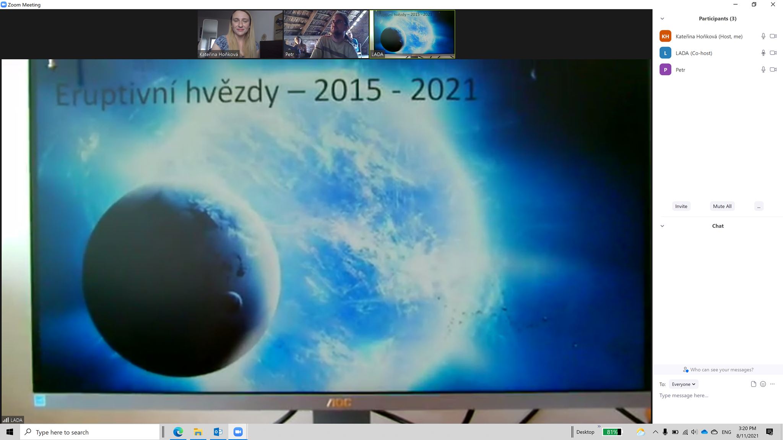Open Zoom from the taskbar
The width and height of the screenshot is (783, 440).
(238, 432)
